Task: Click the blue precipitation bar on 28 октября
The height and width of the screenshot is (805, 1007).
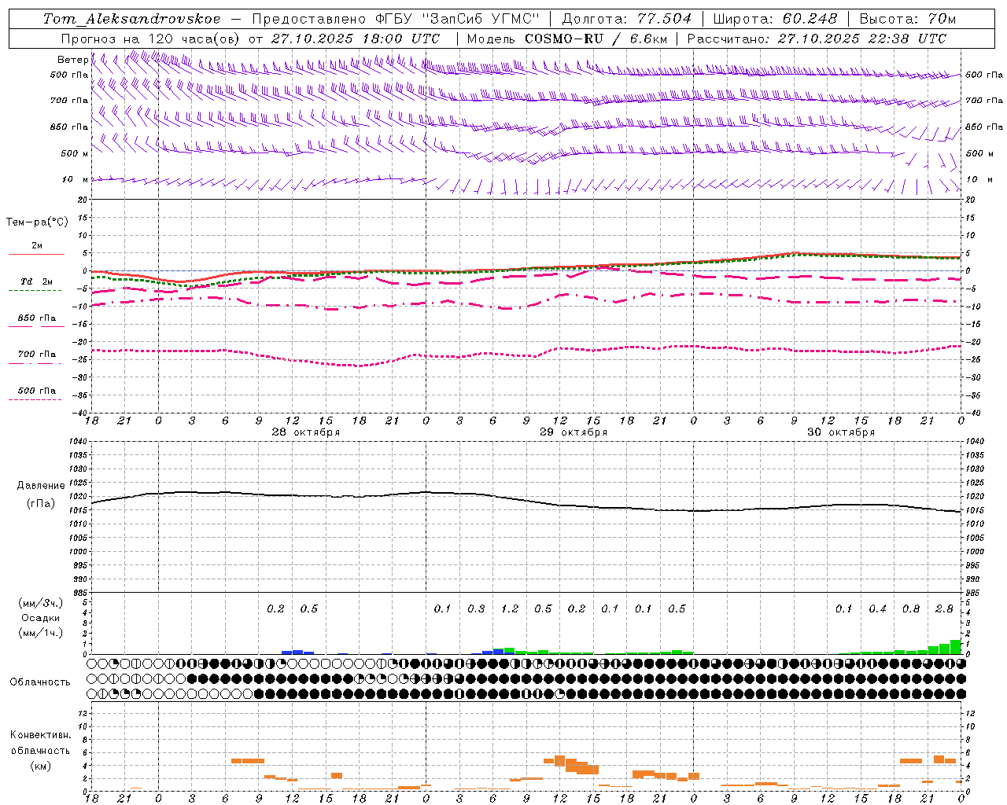Action: click(298, 652)
